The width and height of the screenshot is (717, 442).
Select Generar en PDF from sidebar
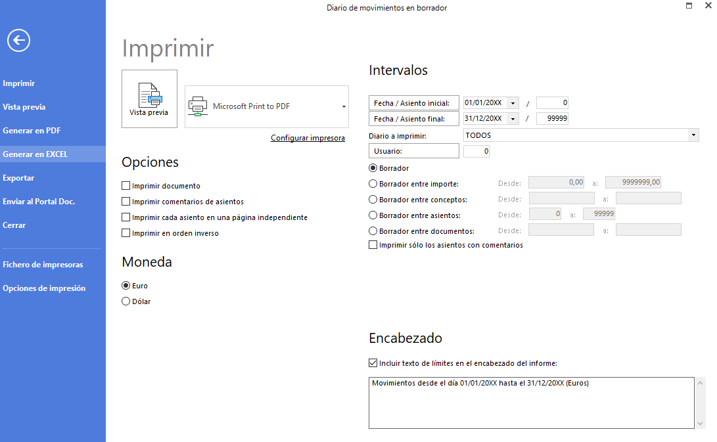pyautogui.click(x=32, y=131)
